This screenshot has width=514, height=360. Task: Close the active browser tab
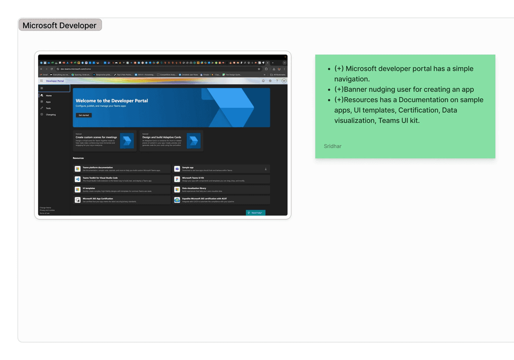pyautogui.click(x=268, y=63)
